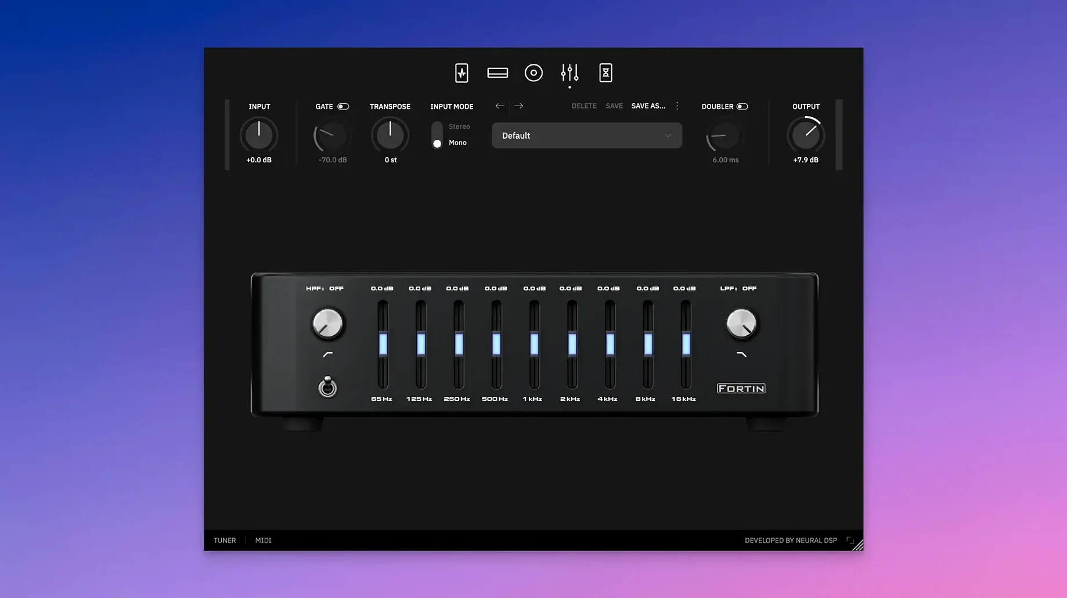Click the 1 kHz EQ band slider
The image size is (1067, 598).
534,345
